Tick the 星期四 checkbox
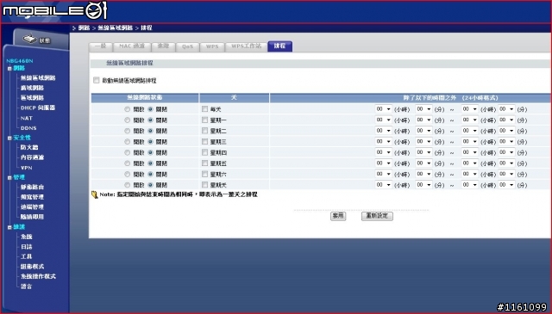 (x=205, y=152)
